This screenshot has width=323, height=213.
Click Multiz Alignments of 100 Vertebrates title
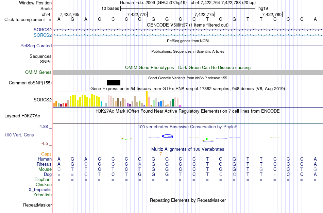188,149
